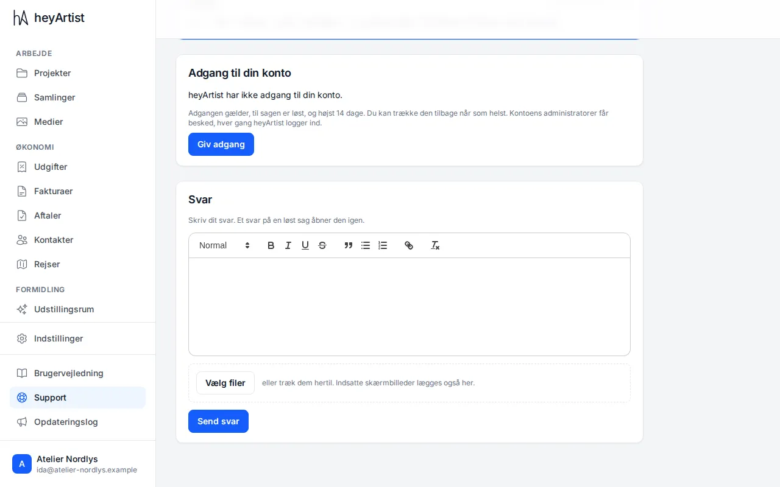Screen dimensions: 780x487
Task: Click the FORMIDLING section label
Action: [40, 290]
